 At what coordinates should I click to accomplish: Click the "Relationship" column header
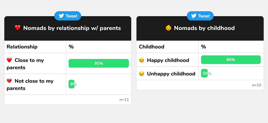pos(22,47)
